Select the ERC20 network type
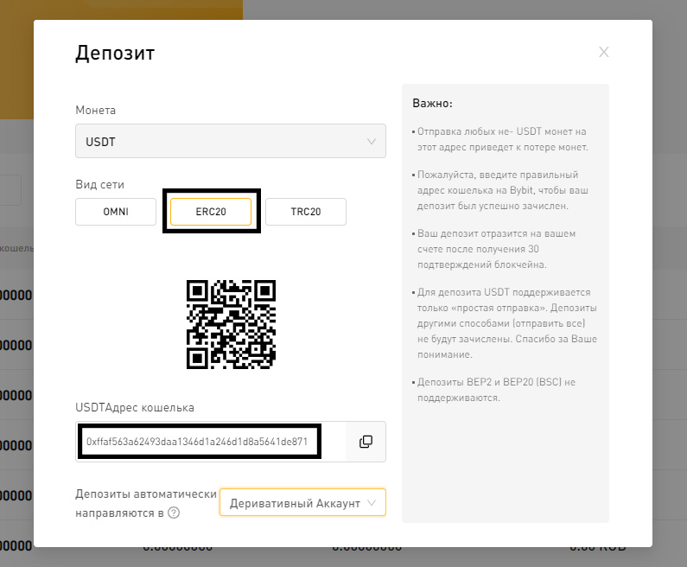This screenshot has height=567, width=687. 211,212
